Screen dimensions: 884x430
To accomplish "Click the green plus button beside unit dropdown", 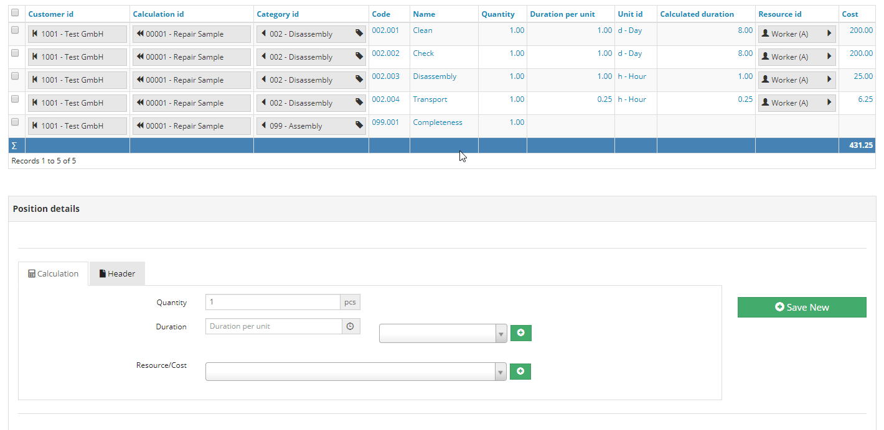I will 521,333.
